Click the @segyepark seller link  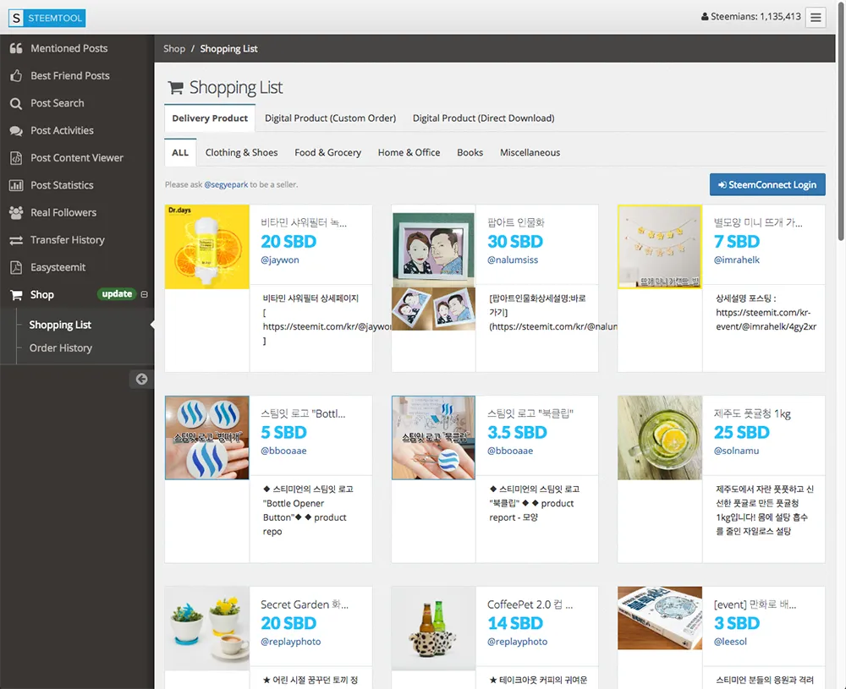click(226, 184)
